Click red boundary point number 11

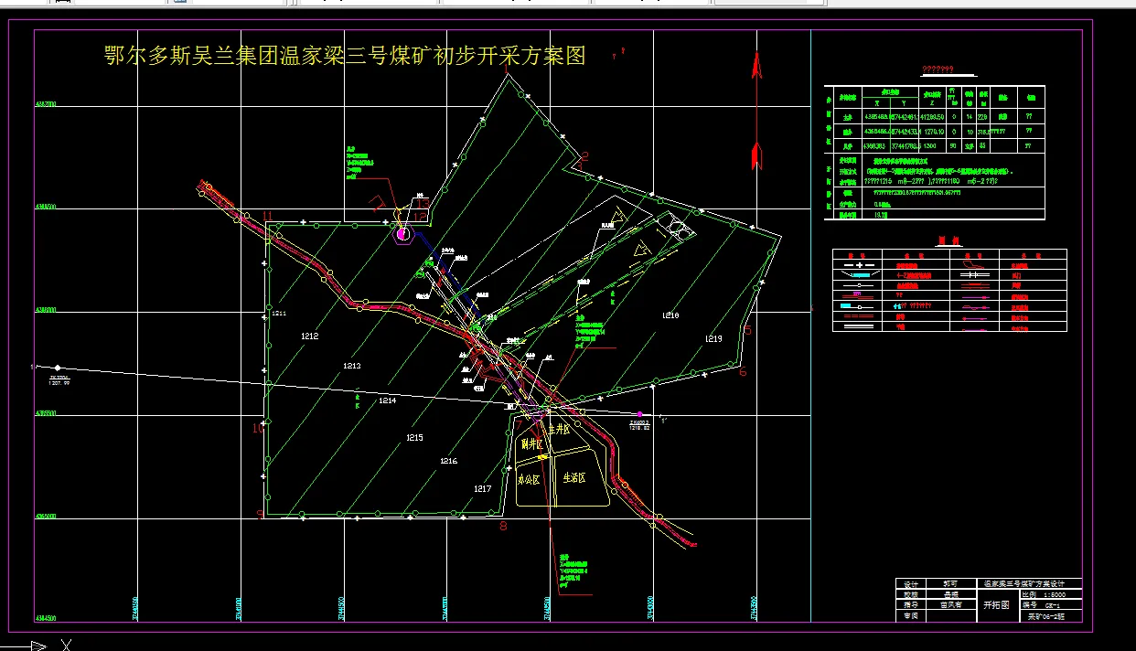267,216
